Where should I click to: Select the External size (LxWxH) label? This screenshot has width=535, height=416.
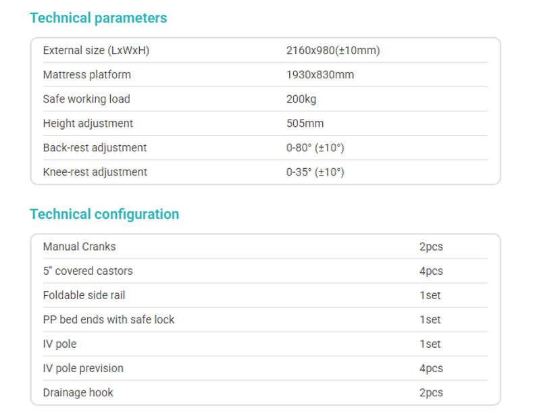[x=96, y=51]
